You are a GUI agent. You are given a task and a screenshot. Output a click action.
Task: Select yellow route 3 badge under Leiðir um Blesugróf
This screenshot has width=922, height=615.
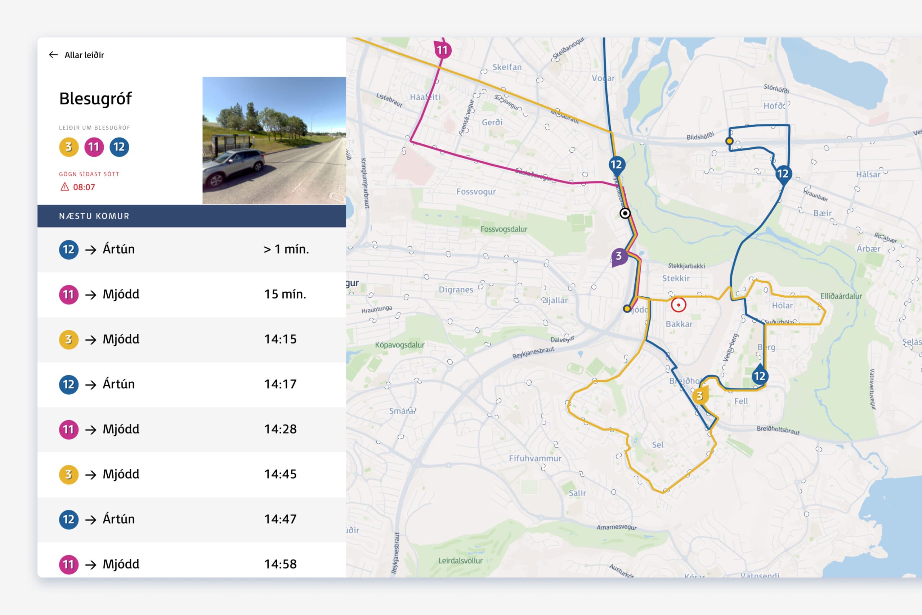coord(69,147)
